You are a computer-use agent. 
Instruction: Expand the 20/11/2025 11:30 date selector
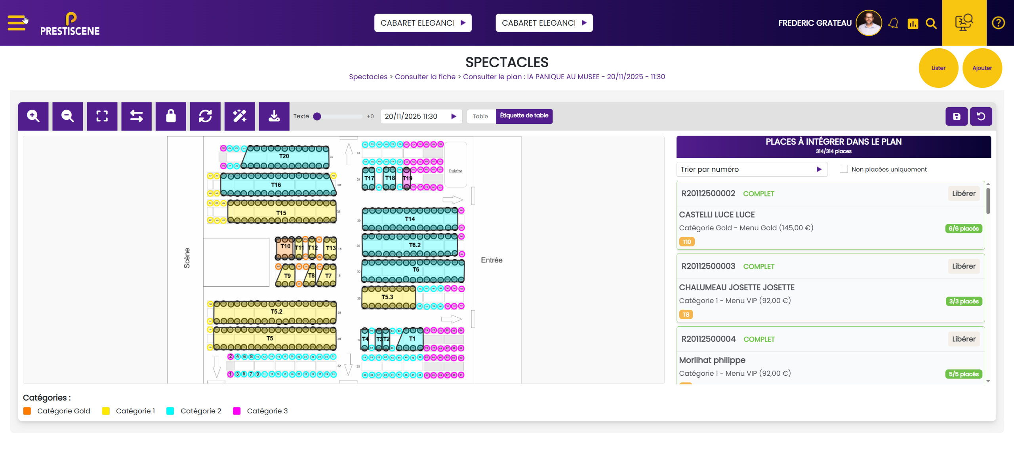(421, 116)
